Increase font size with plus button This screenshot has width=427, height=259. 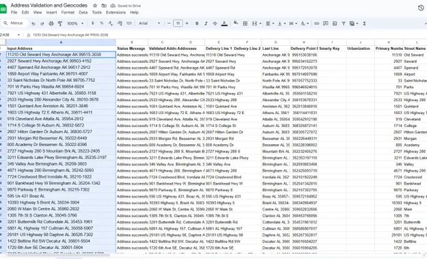click(x=187, y=23)
